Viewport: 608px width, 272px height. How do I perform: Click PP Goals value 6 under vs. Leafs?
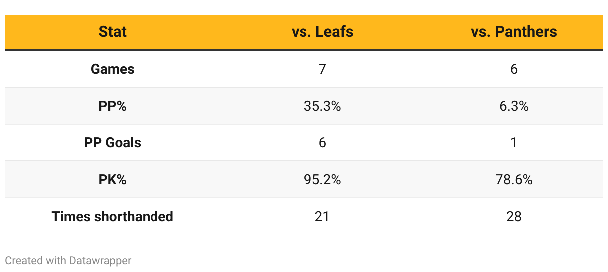tap(322, 142)
